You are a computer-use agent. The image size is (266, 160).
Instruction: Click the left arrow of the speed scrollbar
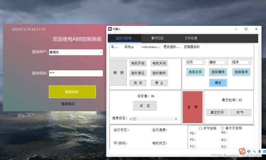click(x=131, y=119)
